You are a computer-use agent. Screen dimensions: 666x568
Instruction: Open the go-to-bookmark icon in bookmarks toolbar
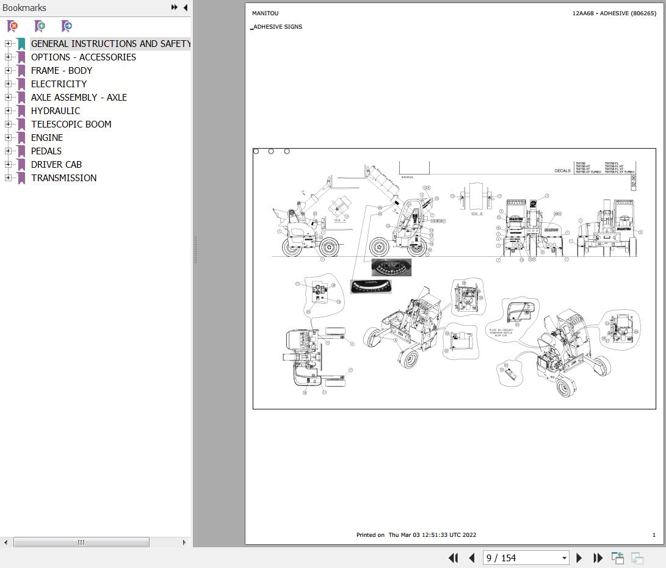[66, 26]
